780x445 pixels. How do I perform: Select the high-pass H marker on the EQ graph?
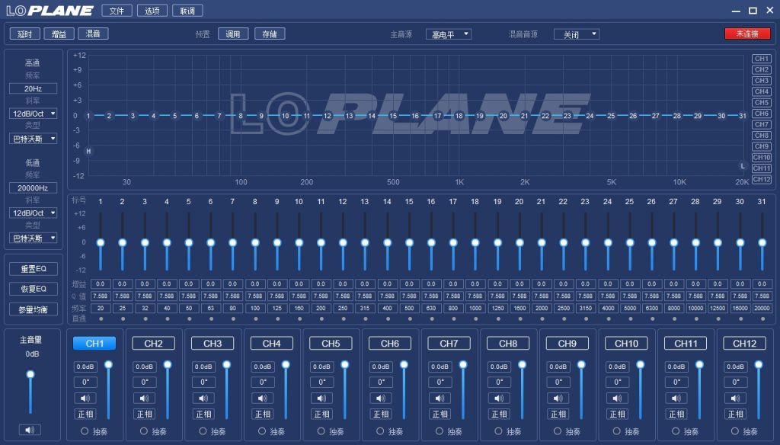[88, 152]
